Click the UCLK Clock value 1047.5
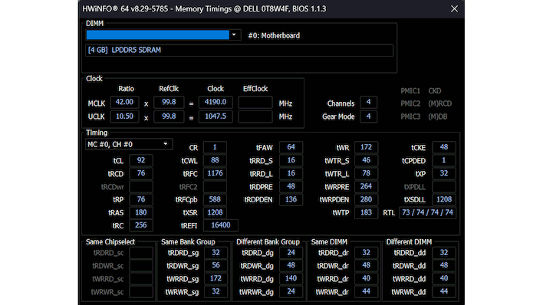This screenshot has width=543, height=305. pos(216,116)
